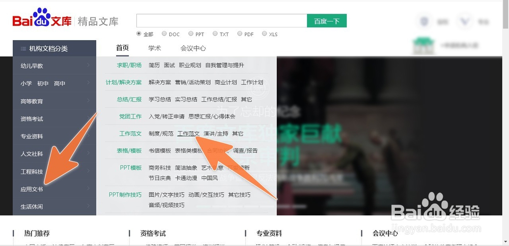Expand the 生活休闲 category chevron
This screenshot has width=509, height=246.
(x=88, y=206)
